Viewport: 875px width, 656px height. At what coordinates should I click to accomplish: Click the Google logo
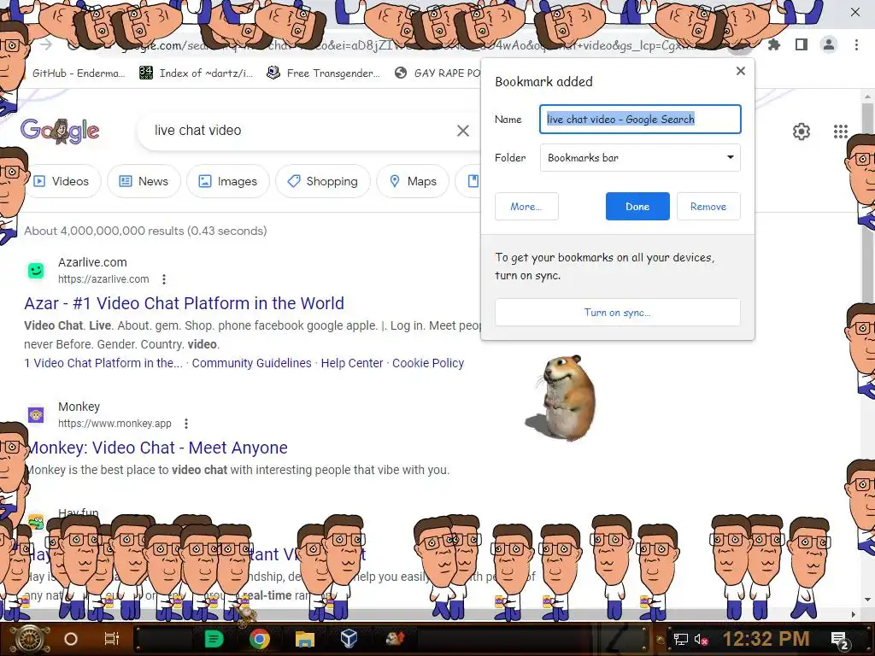coord(60,131)
